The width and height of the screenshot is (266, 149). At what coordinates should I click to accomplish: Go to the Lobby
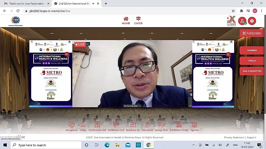83,125
